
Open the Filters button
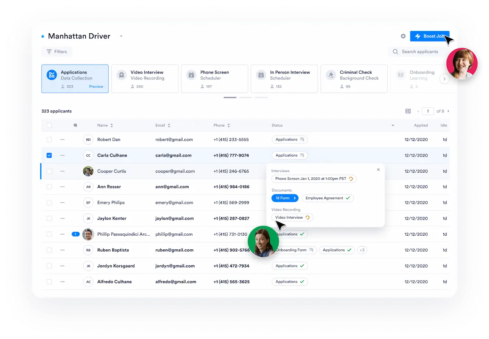coord(57,52)
